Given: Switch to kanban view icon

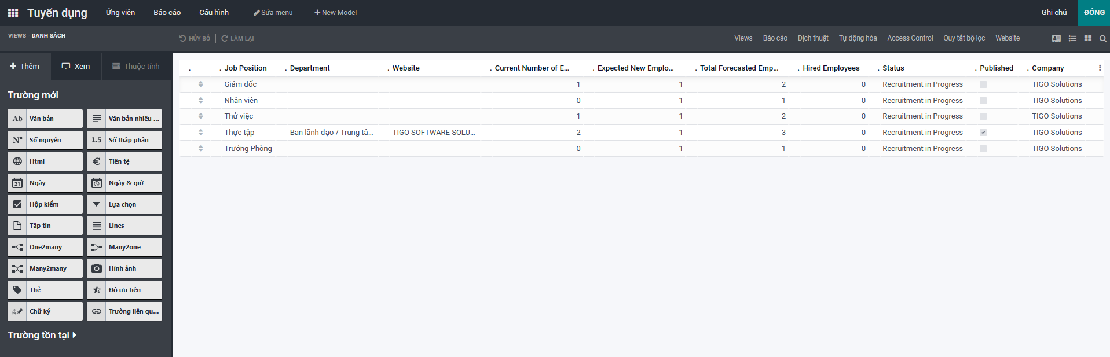Looking at the screenshot, I should pos(1088,39).
